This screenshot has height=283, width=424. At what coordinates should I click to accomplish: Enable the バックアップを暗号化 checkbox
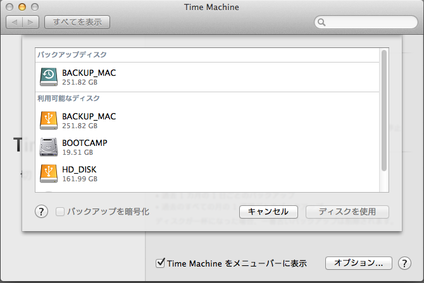tap(59, 212)
